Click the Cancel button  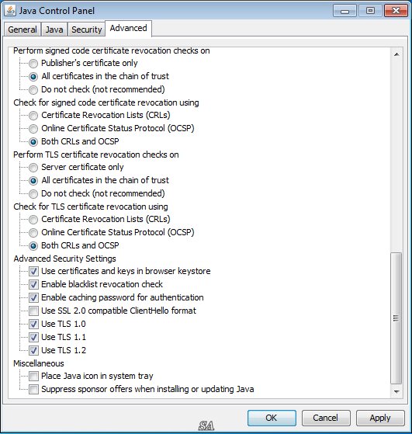pos(326,418)
